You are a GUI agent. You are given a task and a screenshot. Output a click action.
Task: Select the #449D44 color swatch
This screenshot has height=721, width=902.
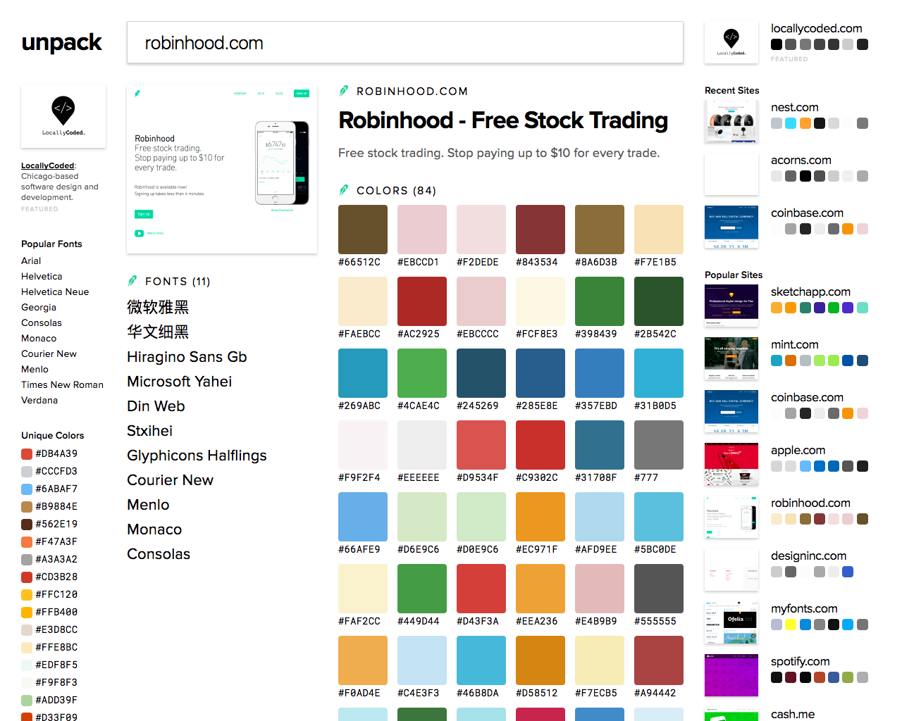[x=422, y=589]
